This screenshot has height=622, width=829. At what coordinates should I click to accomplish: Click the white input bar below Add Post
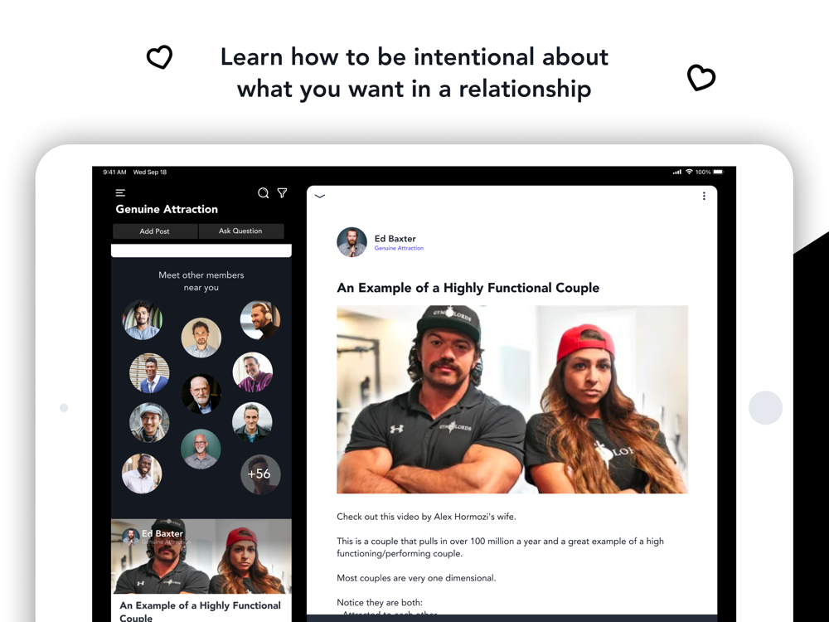pos(201,250)
